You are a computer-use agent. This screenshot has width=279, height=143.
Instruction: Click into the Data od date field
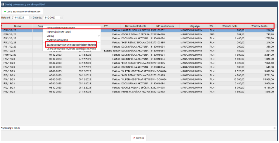click(20, 18)
